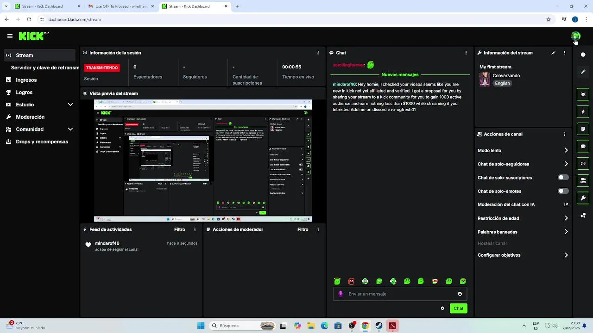Open Steam from the taskbar

[379, 326]
